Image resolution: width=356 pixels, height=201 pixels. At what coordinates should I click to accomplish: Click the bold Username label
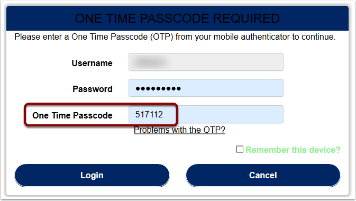92,63
